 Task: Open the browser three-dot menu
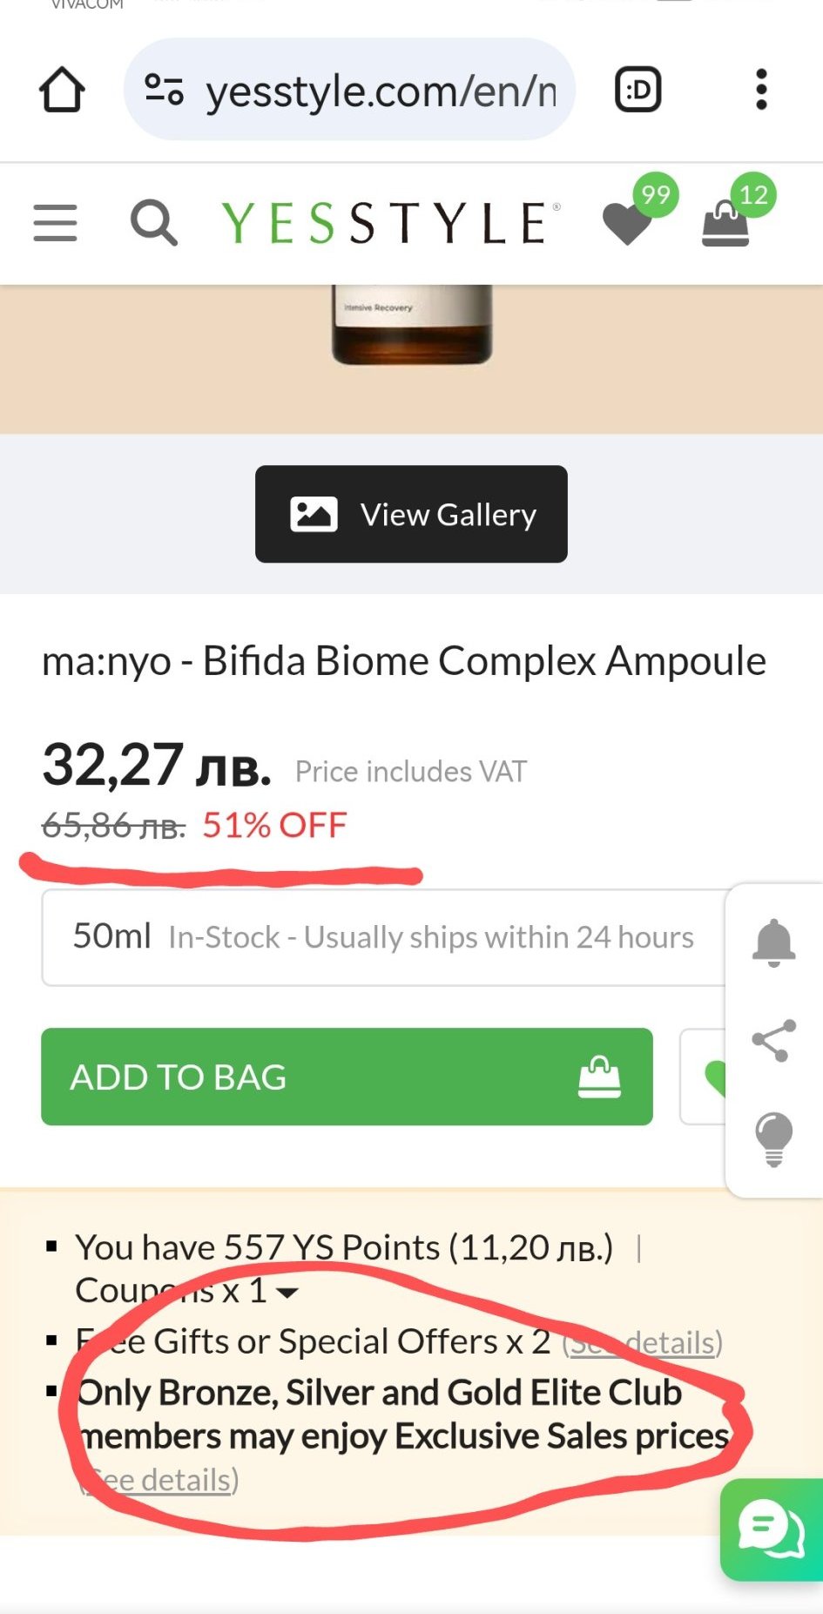point(761,90)
